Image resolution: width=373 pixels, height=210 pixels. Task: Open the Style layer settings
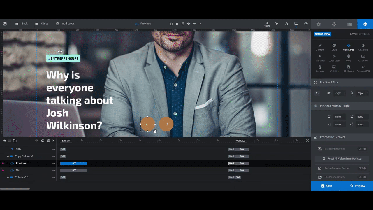coord(334,47)
